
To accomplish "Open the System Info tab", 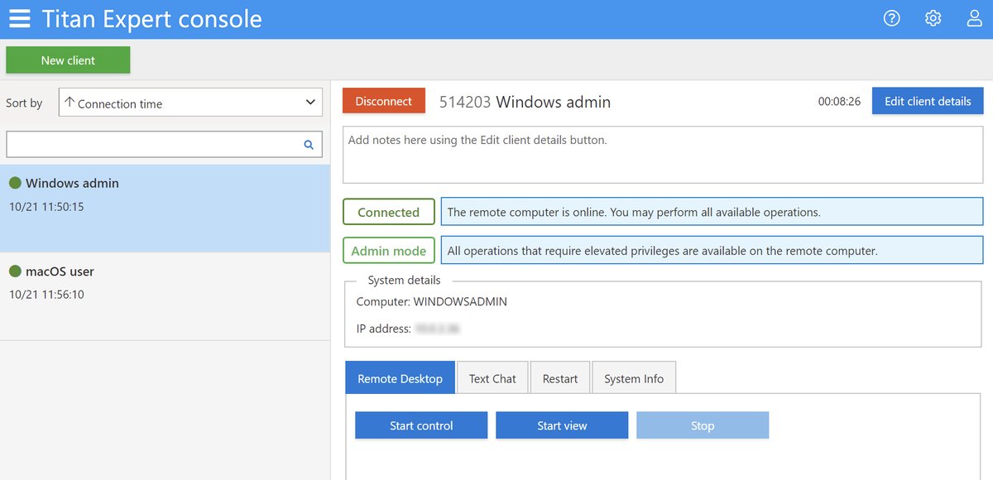I will pos(634,378).
